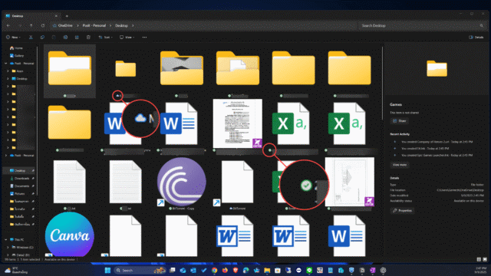491x276 pixels.
Task: Click the search magnifier in Search Desktop box
Action: point(482,25)
